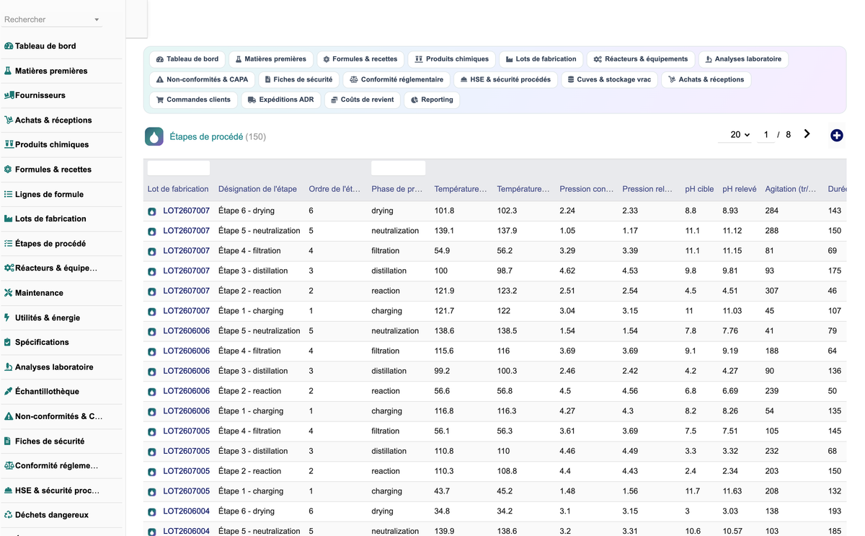Click the Lignes de formule list icon

pyautogui.click(x=9, y=194)
